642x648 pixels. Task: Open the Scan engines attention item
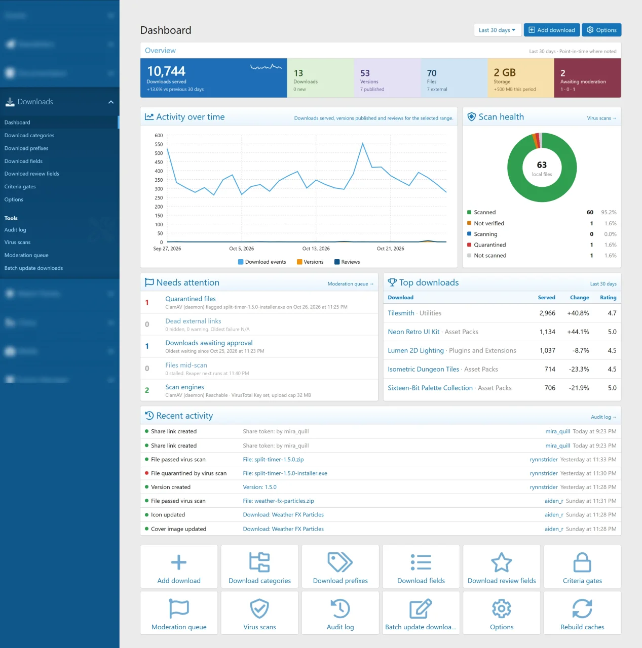coord(184,387)
